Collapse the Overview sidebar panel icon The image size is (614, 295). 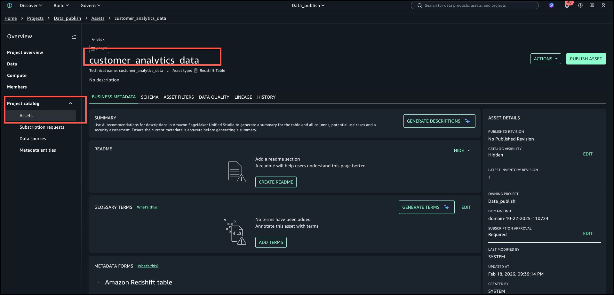74,37
